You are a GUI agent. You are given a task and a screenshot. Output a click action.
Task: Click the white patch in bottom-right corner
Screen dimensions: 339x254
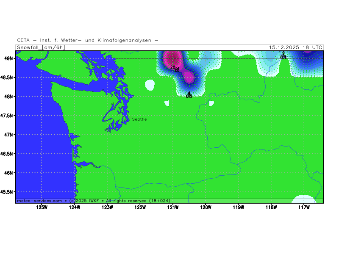click(304, 199)
